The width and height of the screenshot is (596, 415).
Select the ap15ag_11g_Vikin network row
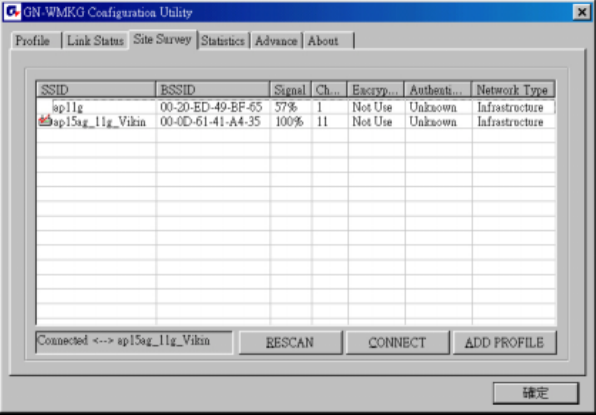296,122
